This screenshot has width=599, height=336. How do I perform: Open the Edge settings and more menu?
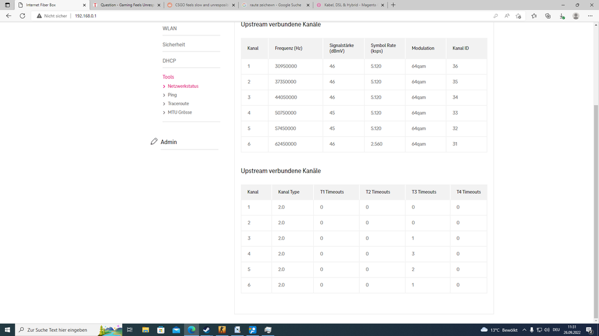click(x=590, y=16)
